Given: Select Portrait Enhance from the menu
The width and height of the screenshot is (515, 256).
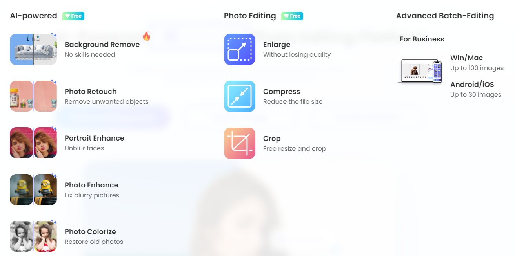Looking at the screenshot, I should click(95, 143).
